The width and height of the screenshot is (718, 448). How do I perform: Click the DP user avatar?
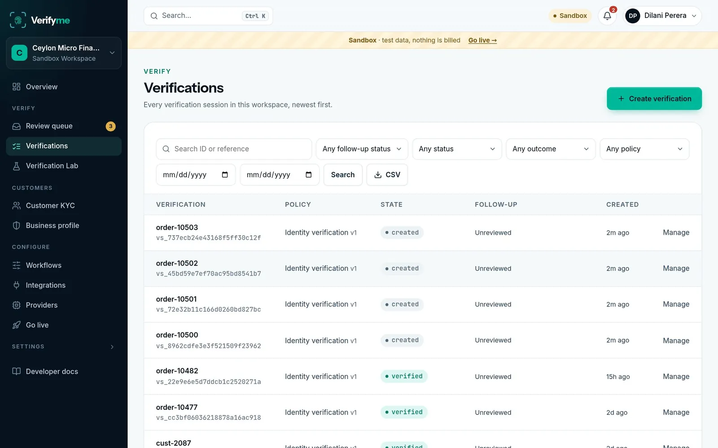point(633,16)
